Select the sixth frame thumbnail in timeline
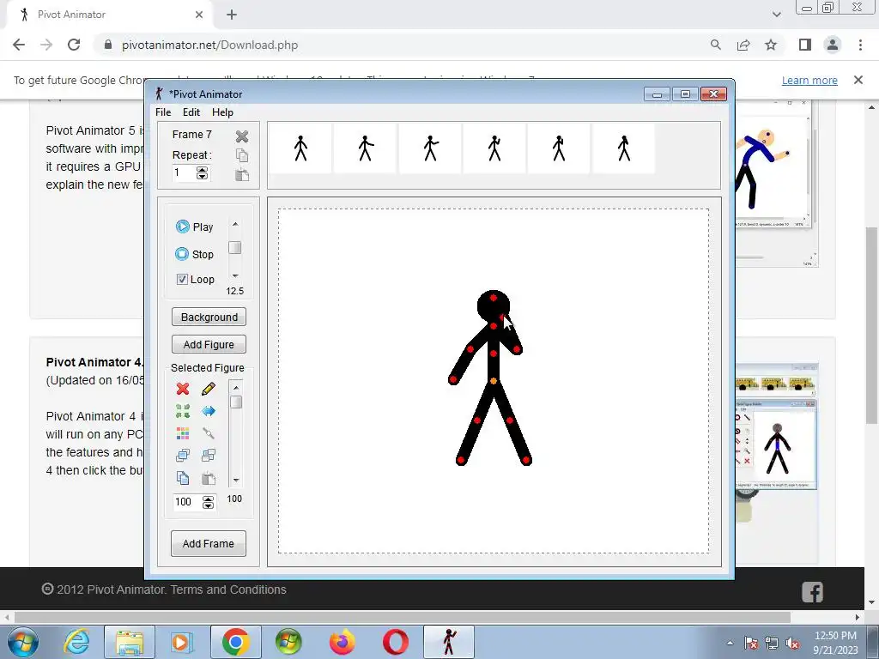 click(623, 148)
